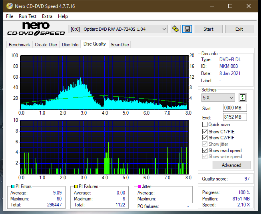The height and width of the screenshot is (214, 261).
Task: Minimize the Nero CD-DVD Speed window
Action: click(212, 6)
